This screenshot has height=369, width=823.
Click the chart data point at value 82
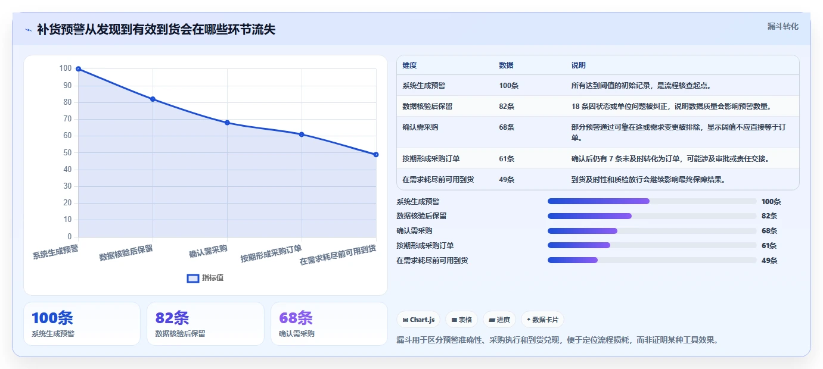(153, 99)
